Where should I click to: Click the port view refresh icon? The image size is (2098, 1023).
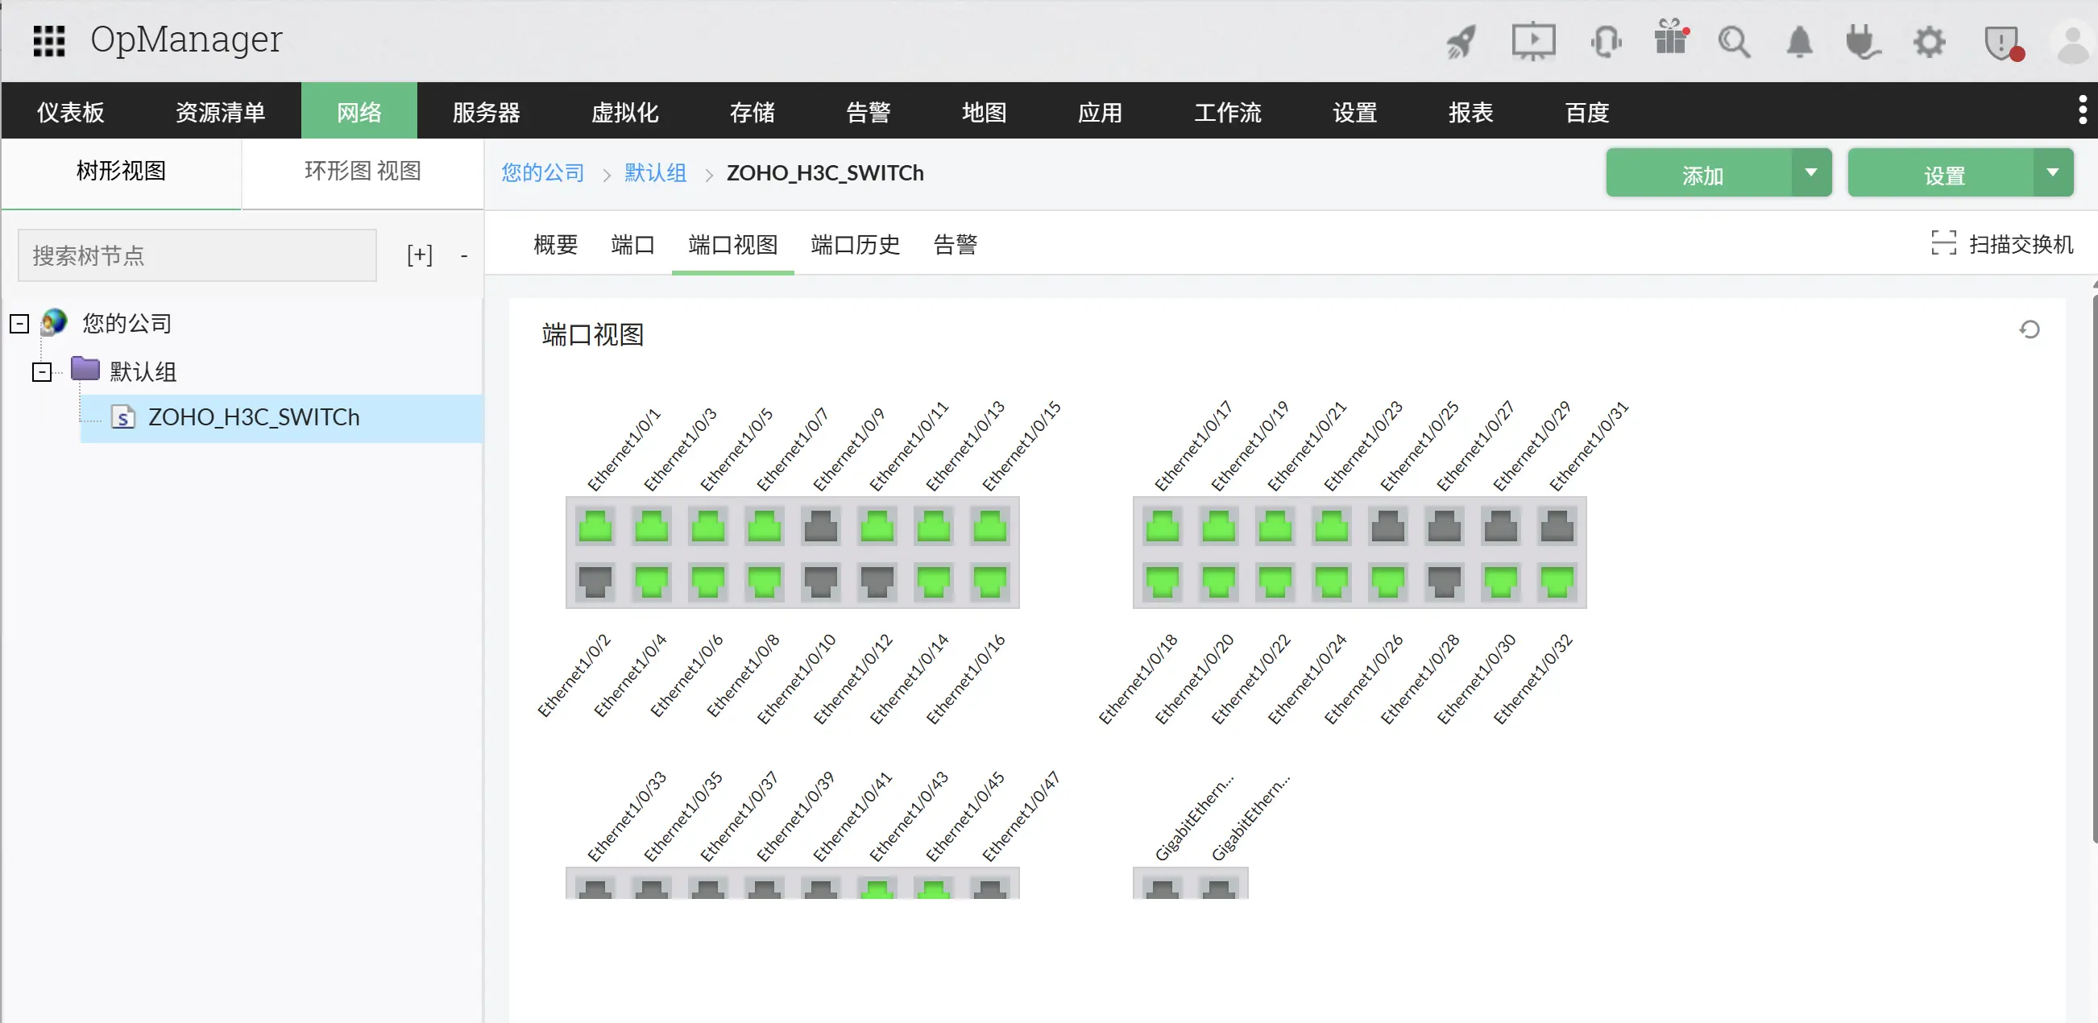point(2029,329)
